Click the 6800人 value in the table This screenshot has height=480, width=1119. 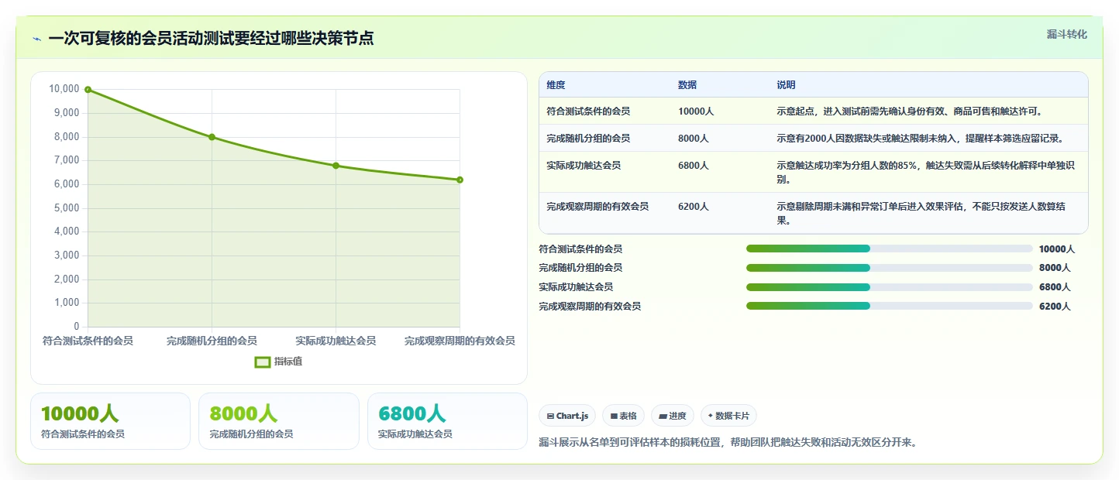(x=694, y=166)
